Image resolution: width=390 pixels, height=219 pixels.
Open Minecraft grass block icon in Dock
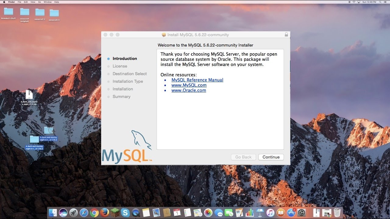(115, 213)
